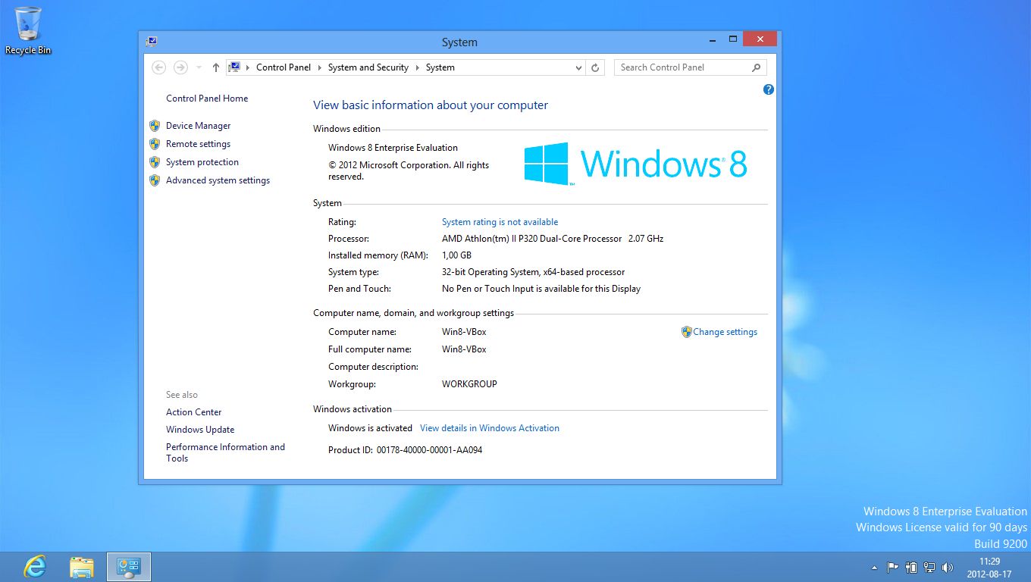The height and width of the screenshot is (582, 1031).
Task: Click the computer icon in address bar
Action: [x=235, y=67]
